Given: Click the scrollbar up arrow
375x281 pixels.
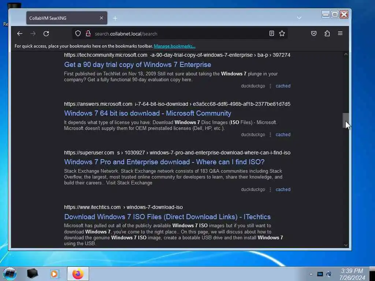Looking at the screenshot, I should click(x=346, y=54).
